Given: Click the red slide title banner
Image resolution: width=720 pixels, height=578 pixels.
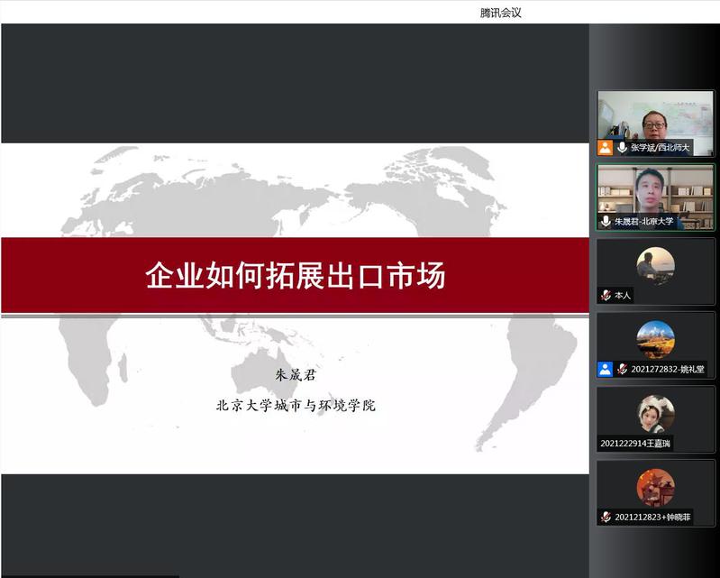Looking at the screenshot, I should coord(295,275).
